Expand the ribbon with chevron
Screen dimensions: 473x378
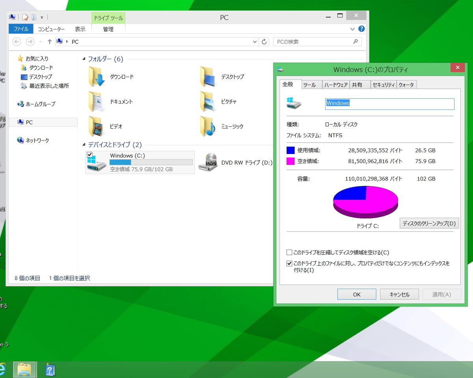coord(352,29)
